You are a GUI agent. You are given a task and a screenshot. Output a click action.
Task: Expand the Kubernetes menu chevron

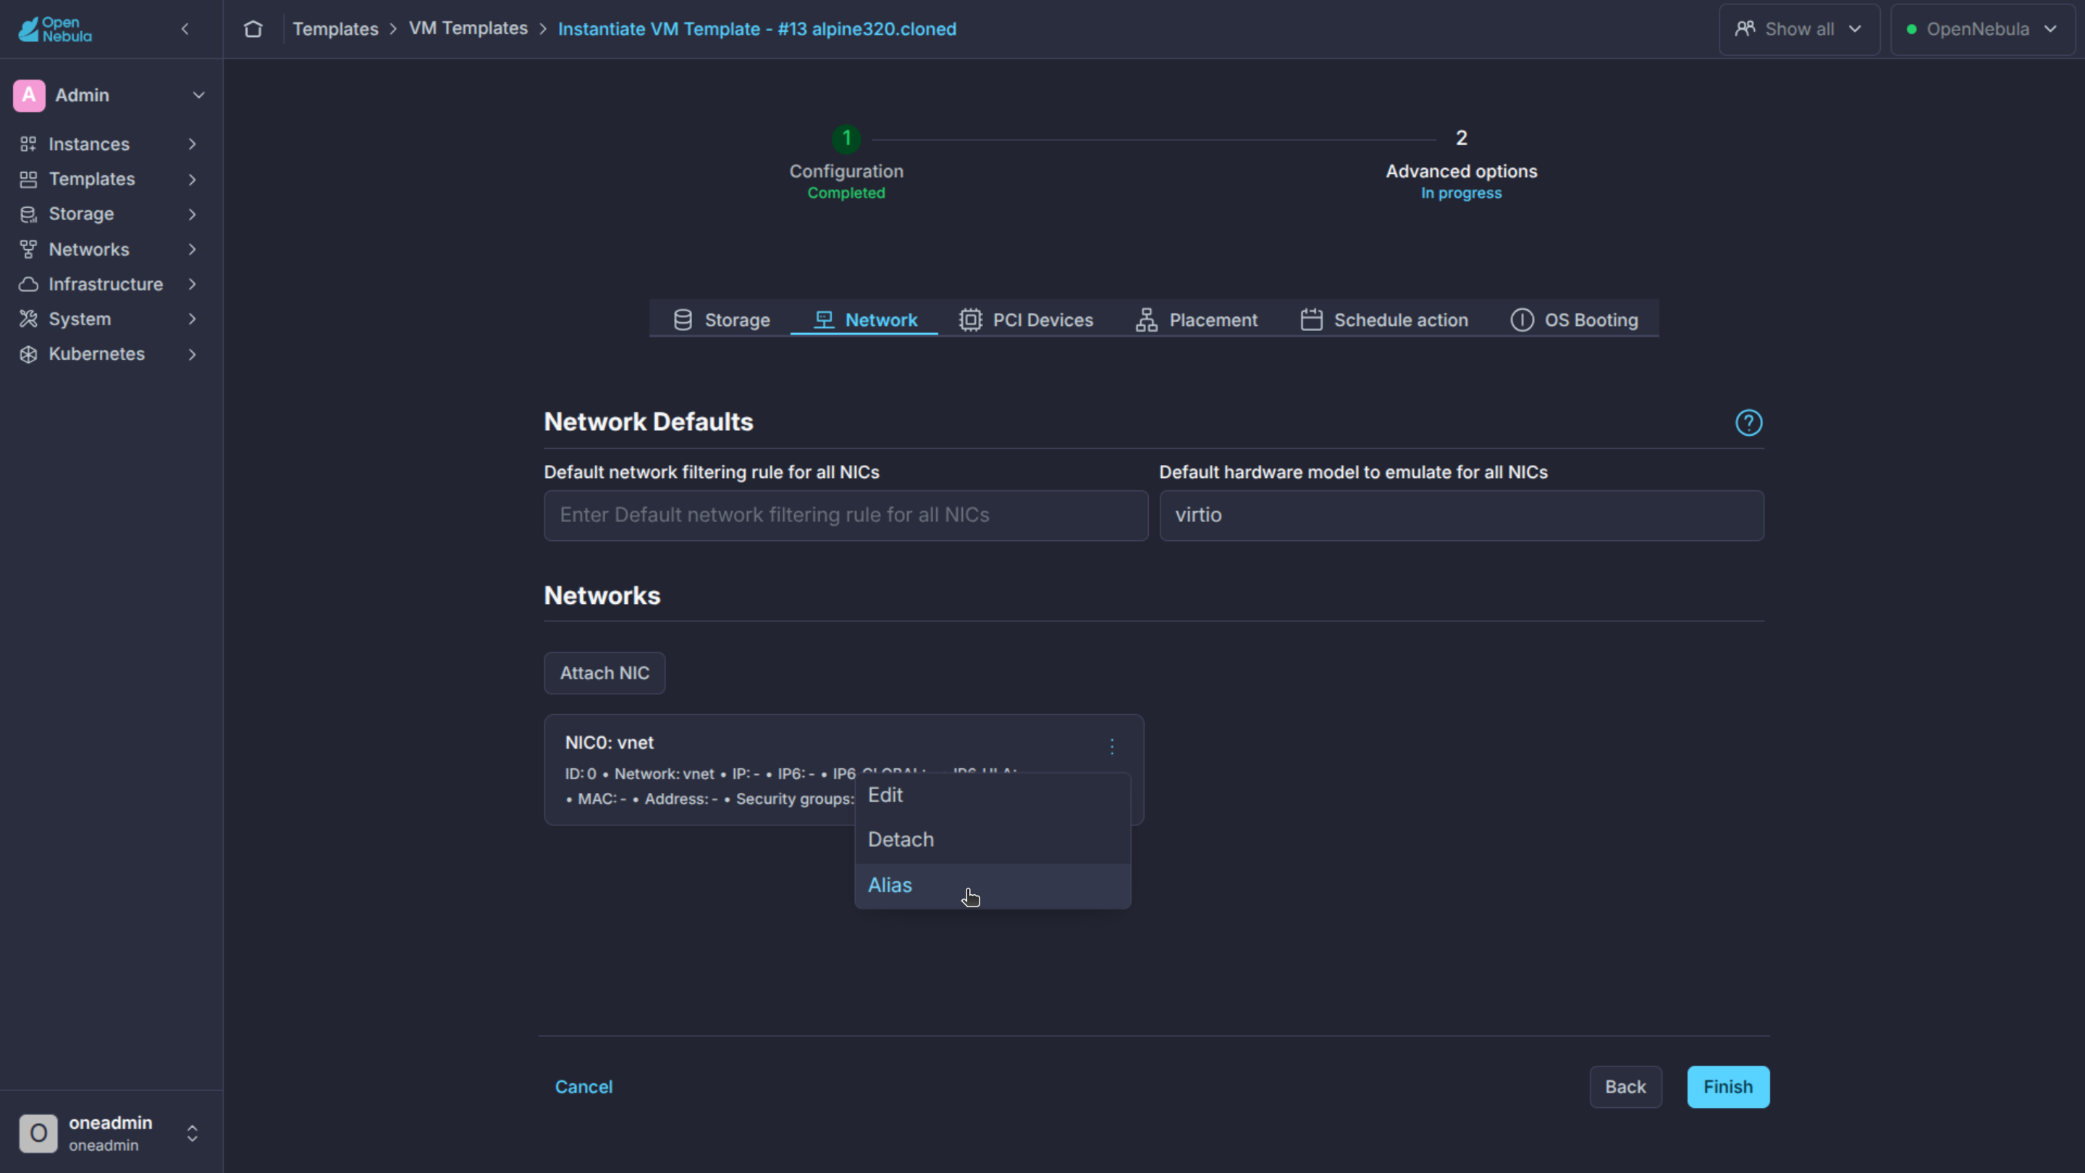(193, 354)
